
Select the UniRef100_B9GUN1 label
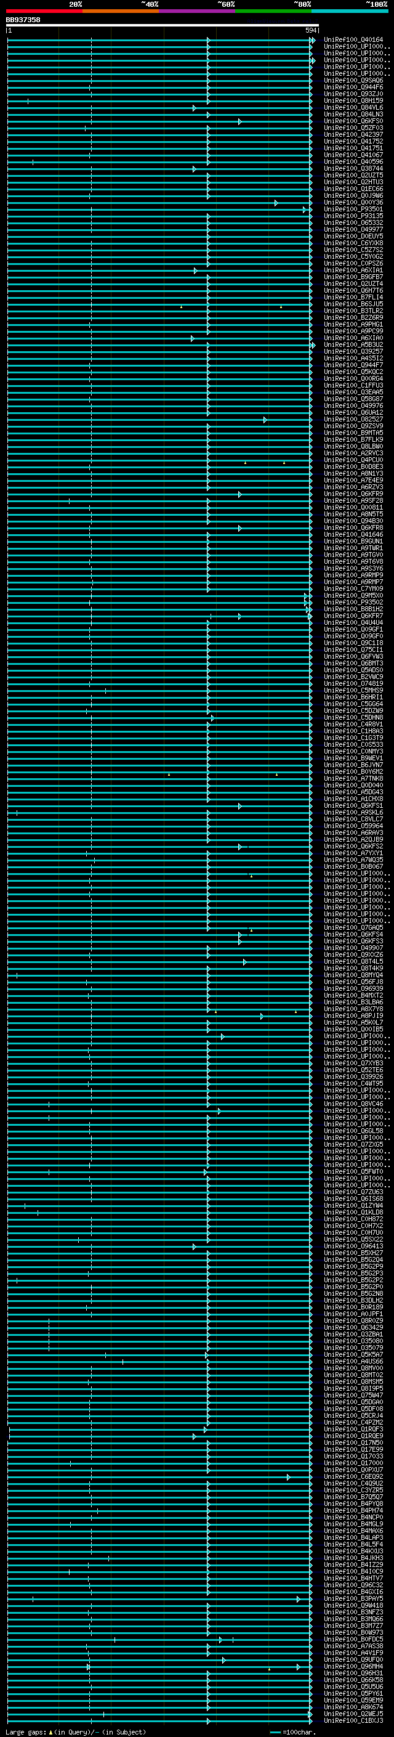click(353, 542)
